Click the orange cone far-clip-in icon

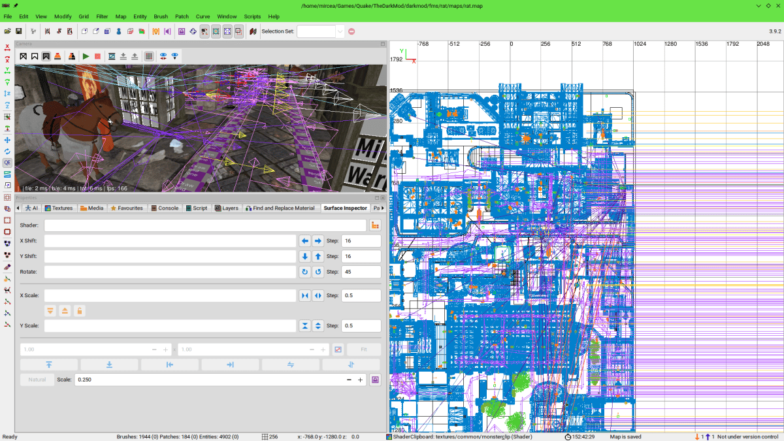(57, 57)
